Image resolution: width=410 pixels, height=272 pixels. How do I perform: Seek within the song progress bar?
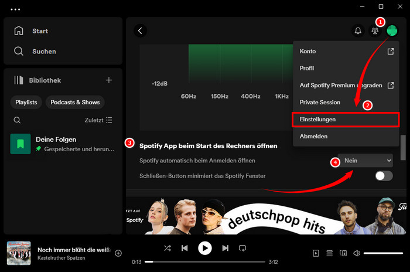coord(205,261)
